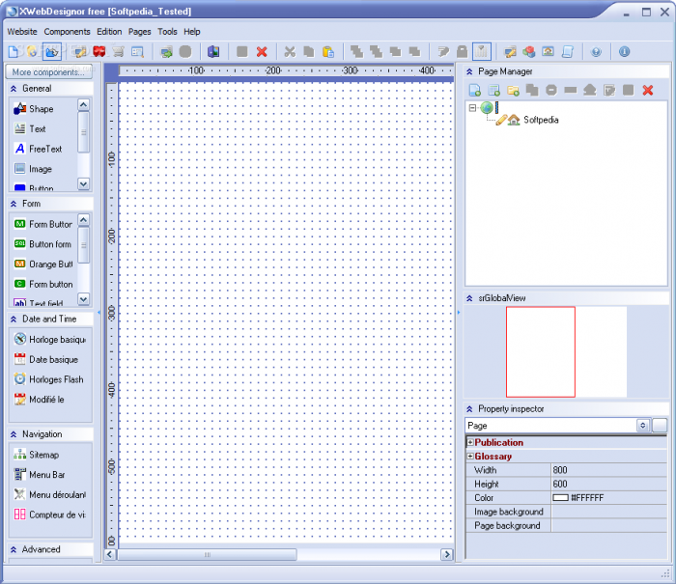Delete page with Page Manager red X
The width and height of the screenshot is (676, 584).
coord(648,90)
